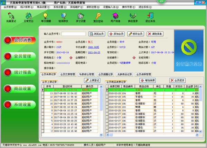Screen dimensions: 207x148
Task: Switch to the 兑换商品记录 tab
Action: (x=124, y=74)
